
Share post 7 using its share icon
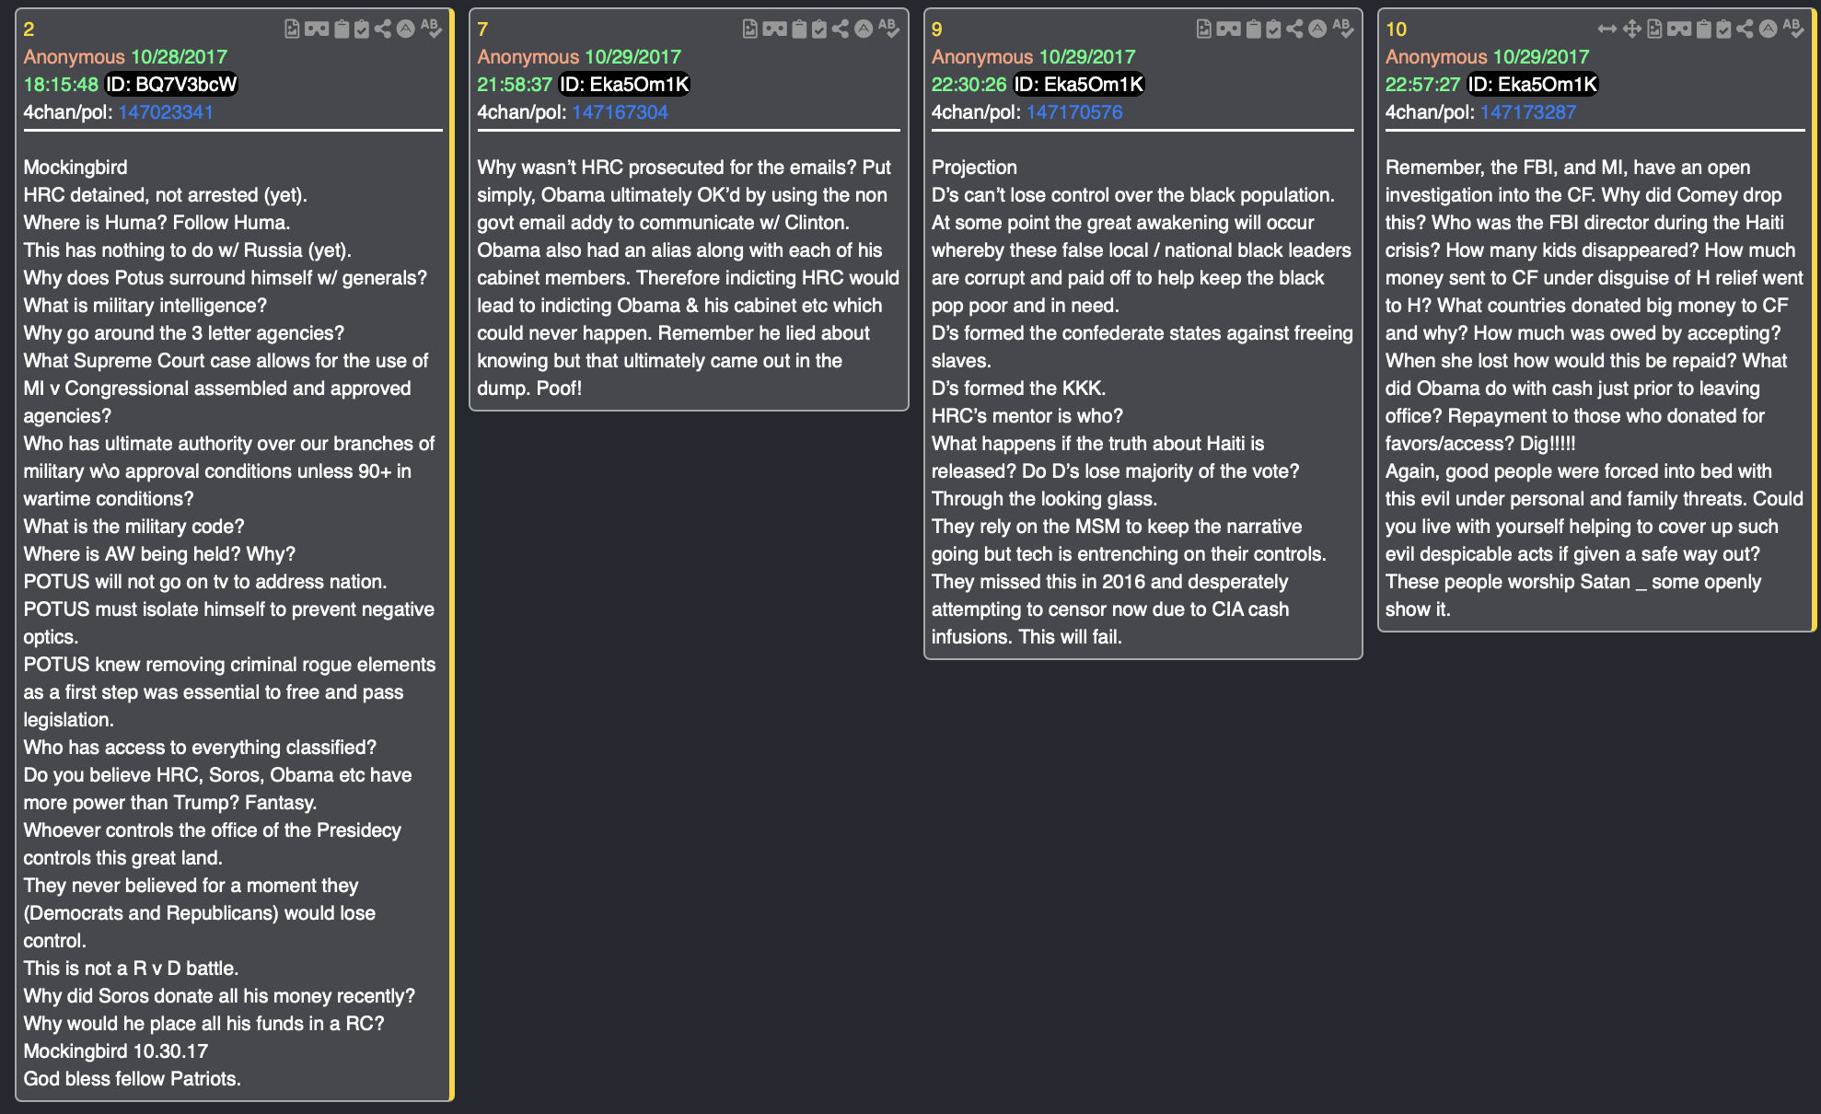[x=841, y=29]
